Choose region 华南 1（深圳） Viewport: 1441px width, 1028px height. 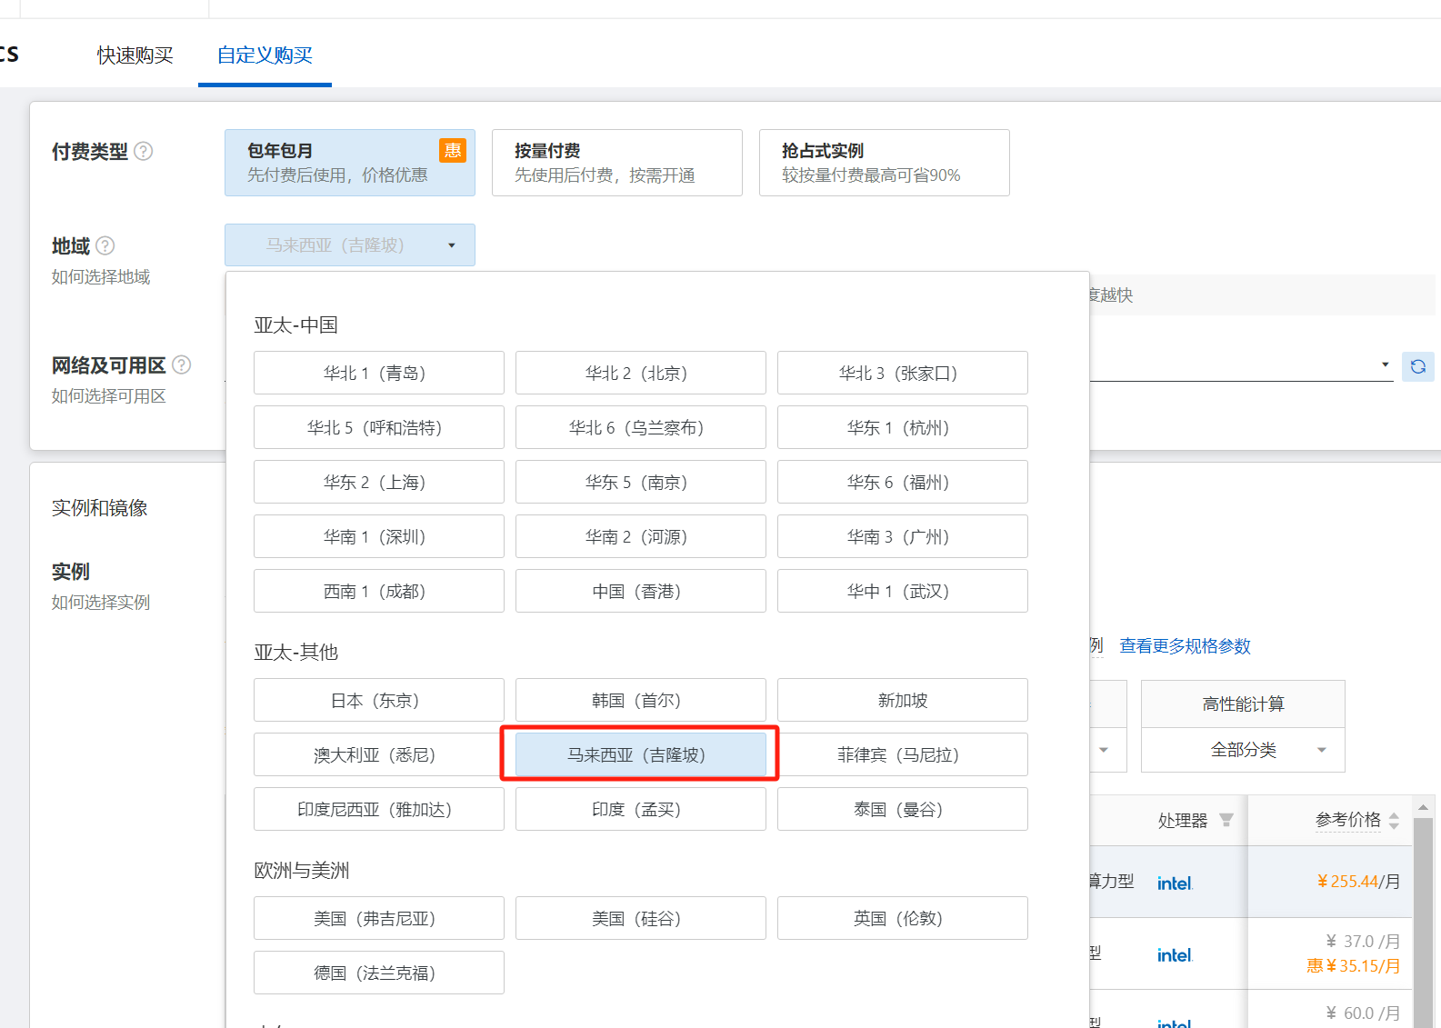[379, 536]
